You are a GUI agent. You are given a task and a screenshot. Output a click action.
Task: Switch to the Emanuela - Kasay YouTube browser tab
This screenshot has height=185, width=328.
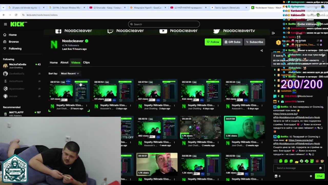tap(107, 8)
